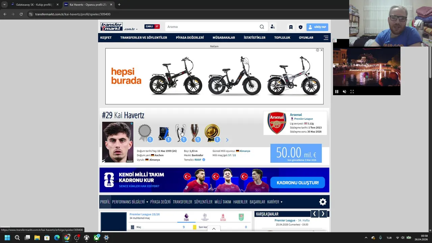This screenshot has width=432, height=243.
Task: Select the PROFİL tab
Action: coord(105,202)
